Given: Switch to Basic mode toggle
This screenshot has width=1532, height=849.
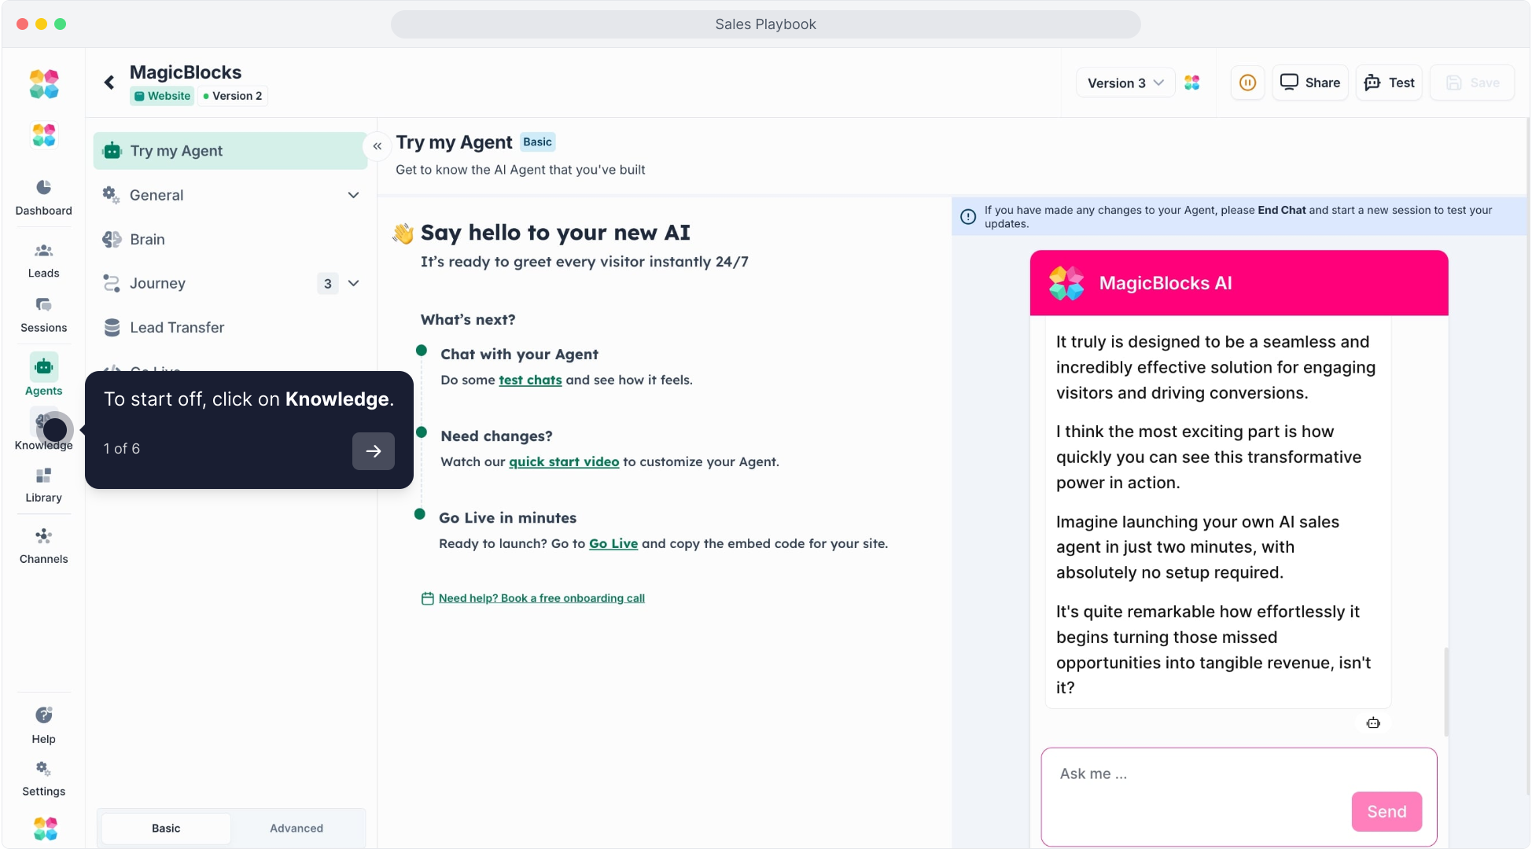Looking at the screenshot, I should 166,828.
